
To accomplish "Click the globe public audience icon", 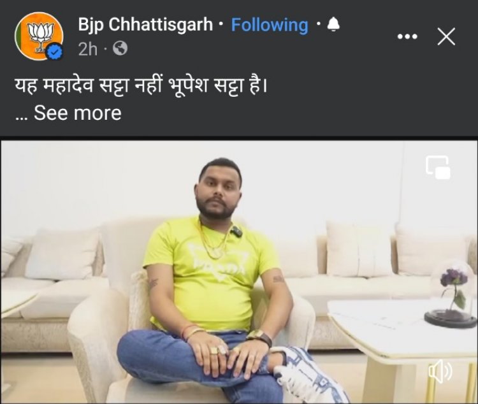I will click(120, 48).
